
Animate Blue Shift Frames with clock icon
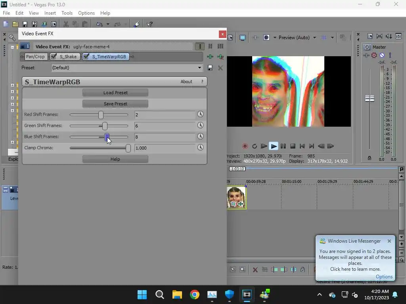(x=200, y=137)
